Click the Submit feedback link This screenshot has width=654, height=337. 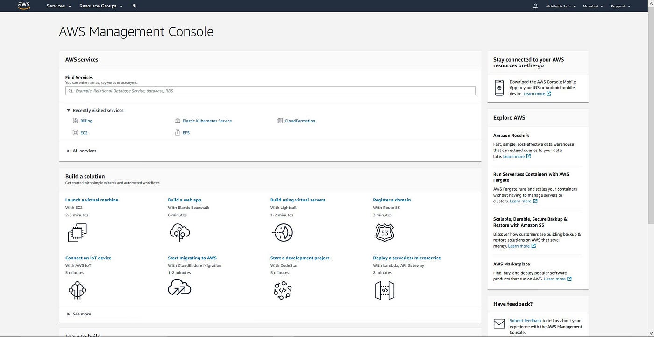(x=526, y=321)
